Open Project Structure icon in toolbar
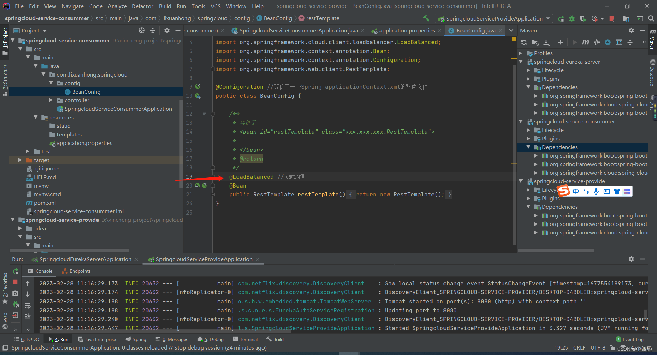Viewport: 657px width, 355px height. [x=626, y=18]
